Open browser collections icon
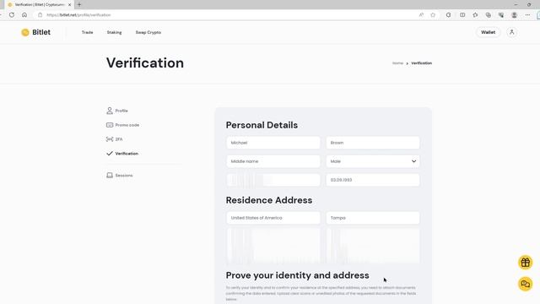This screenshot has width=540, height=304. [x=489, y=15]
